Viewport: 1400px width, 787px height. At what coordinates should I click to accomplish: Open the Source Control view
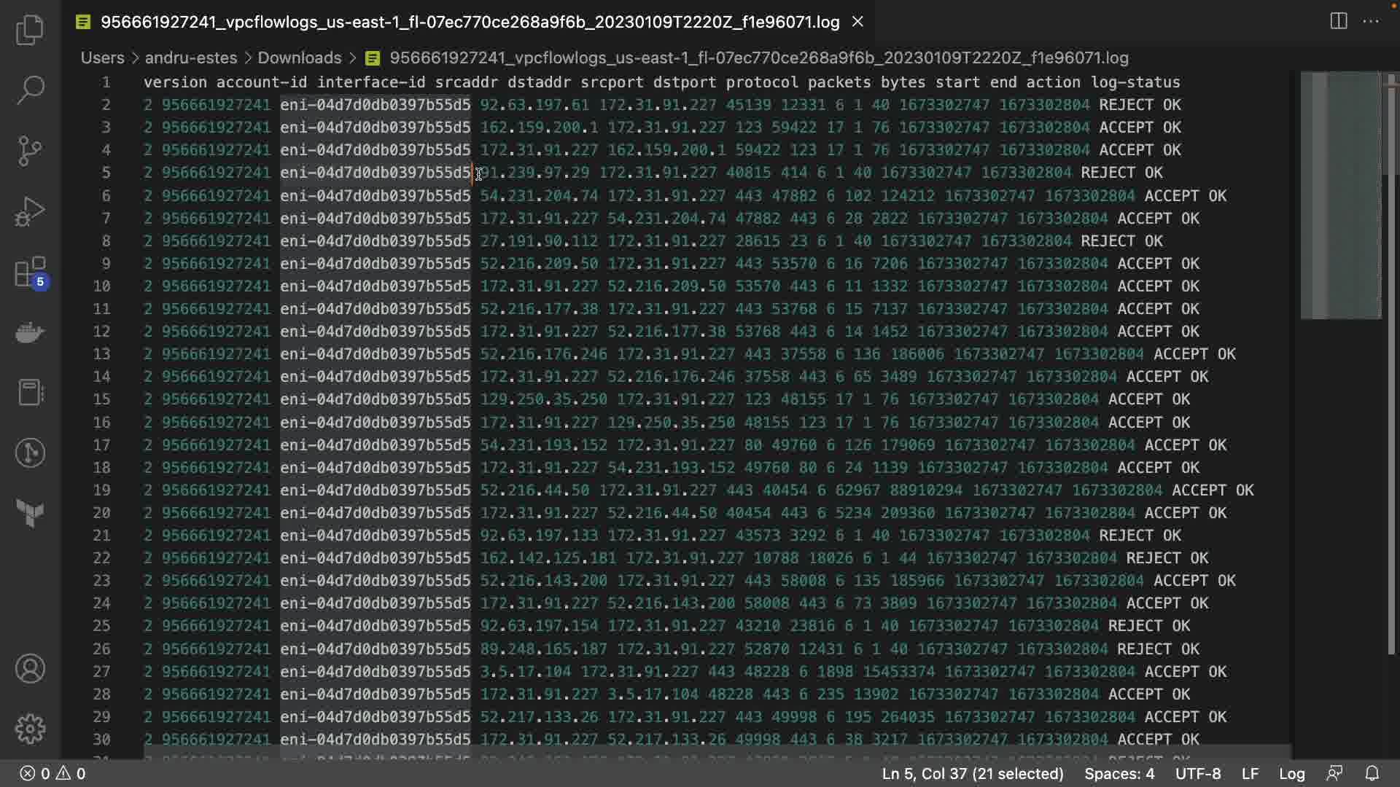point(30,151)
